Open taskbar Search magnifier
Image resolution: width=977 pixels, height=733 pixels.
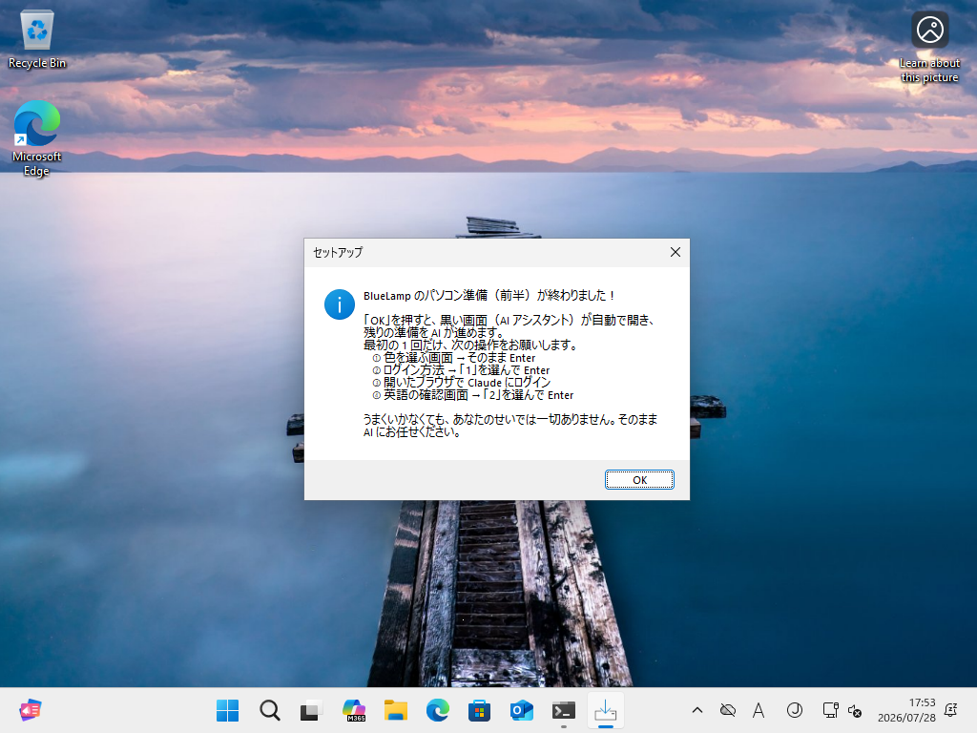(270, 710)
